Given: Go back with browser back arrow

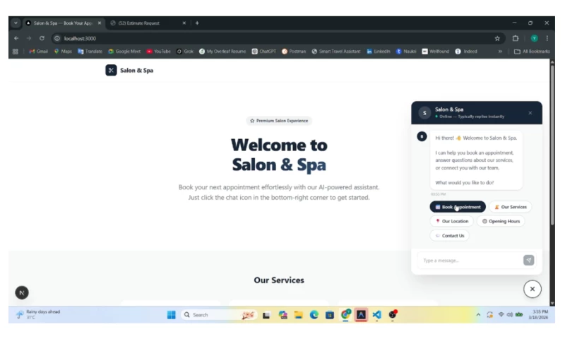Looking at the screenshot, I should [x=16, y=38].
